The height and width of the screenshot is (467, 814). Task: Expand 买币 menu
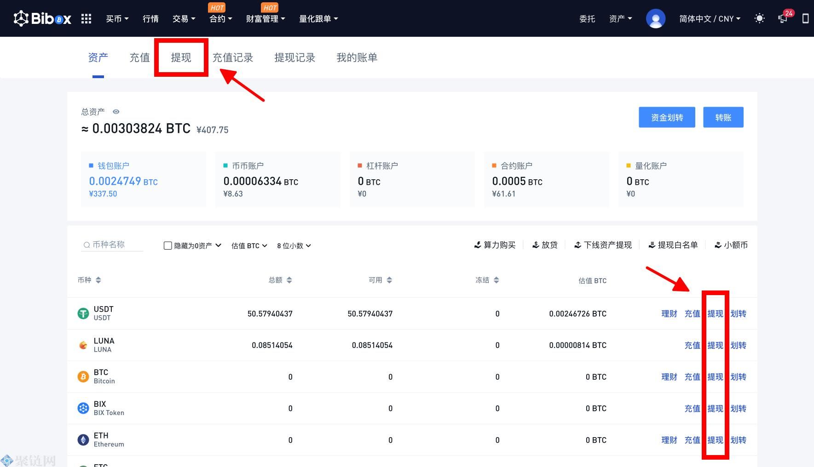coord(117,19)
